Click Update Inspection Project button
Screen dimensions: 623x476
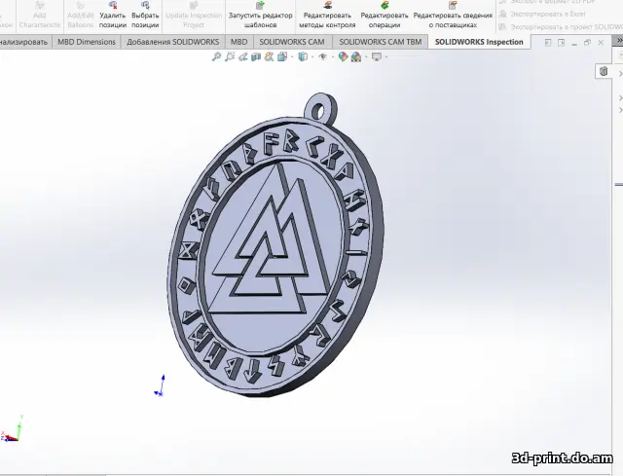tap(194, 16)
